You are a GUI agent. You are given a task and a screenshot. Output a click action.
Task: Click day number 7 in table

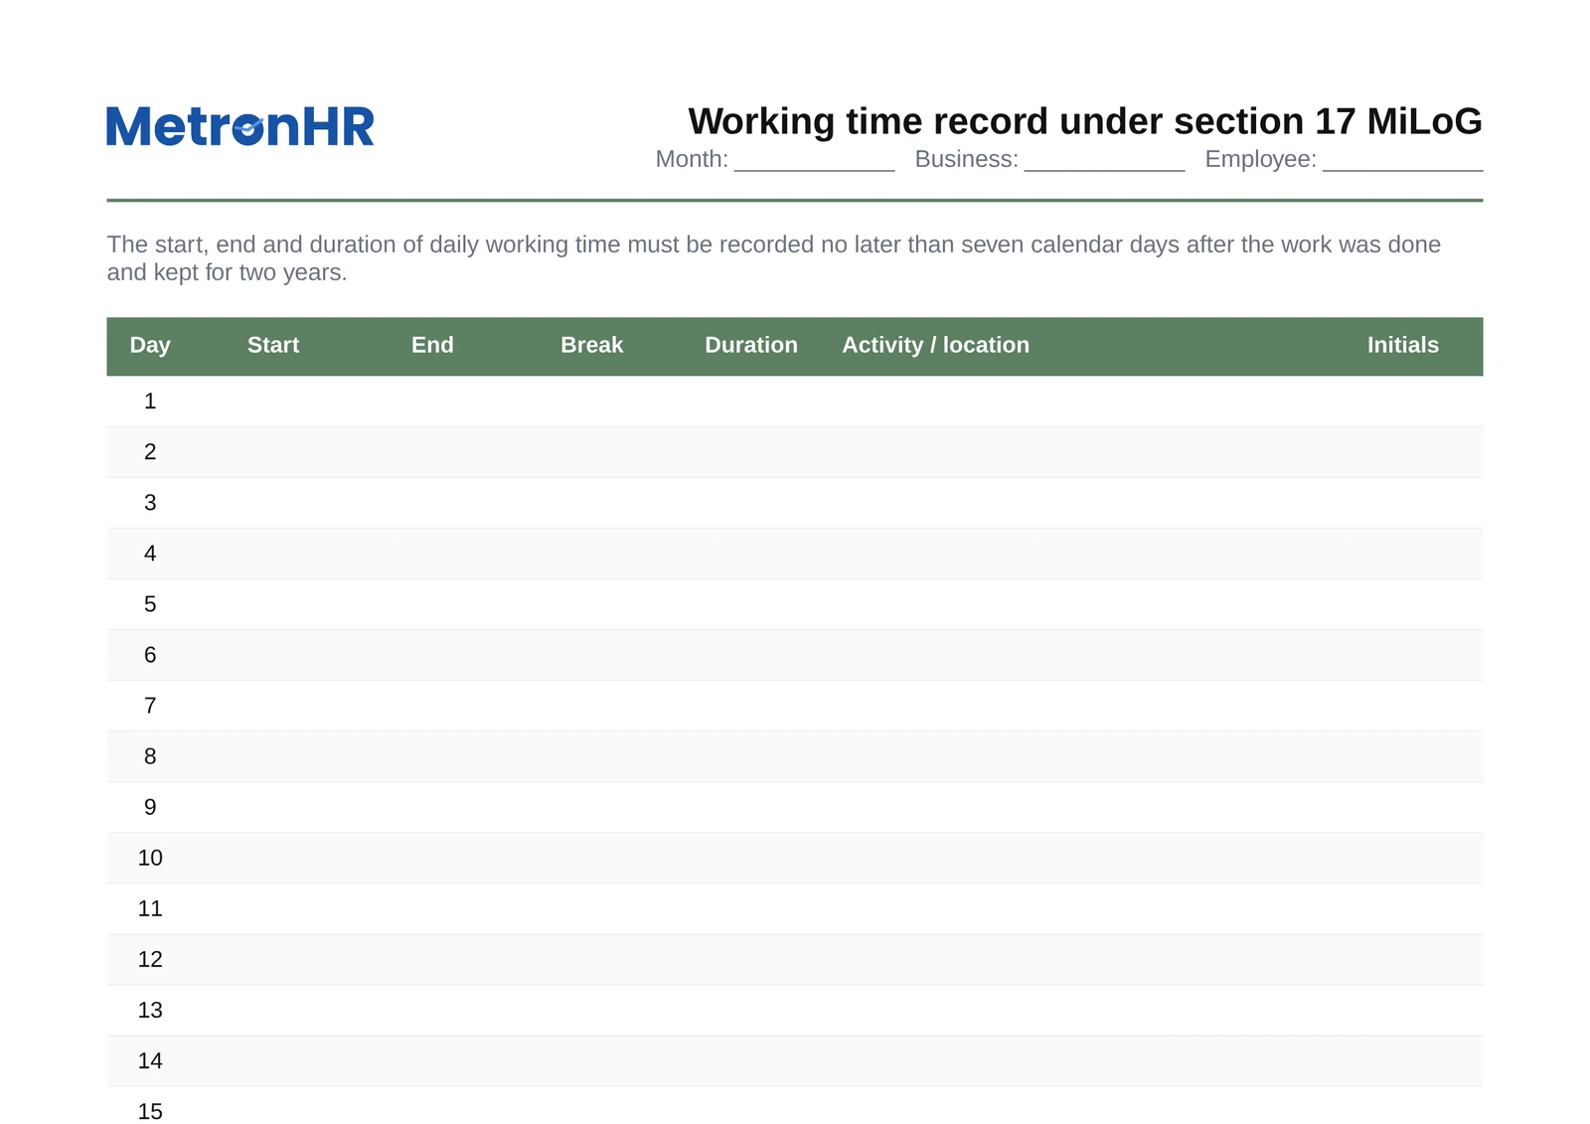(150, 706)
